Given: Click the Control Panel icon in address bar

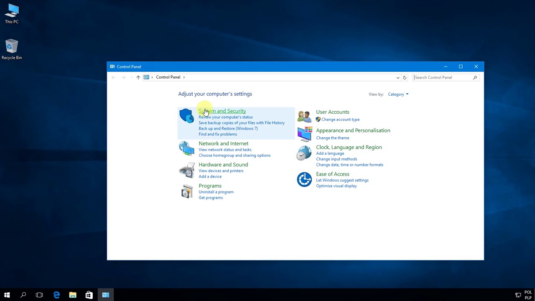Looking at the screenshot, I should (146, 77).
